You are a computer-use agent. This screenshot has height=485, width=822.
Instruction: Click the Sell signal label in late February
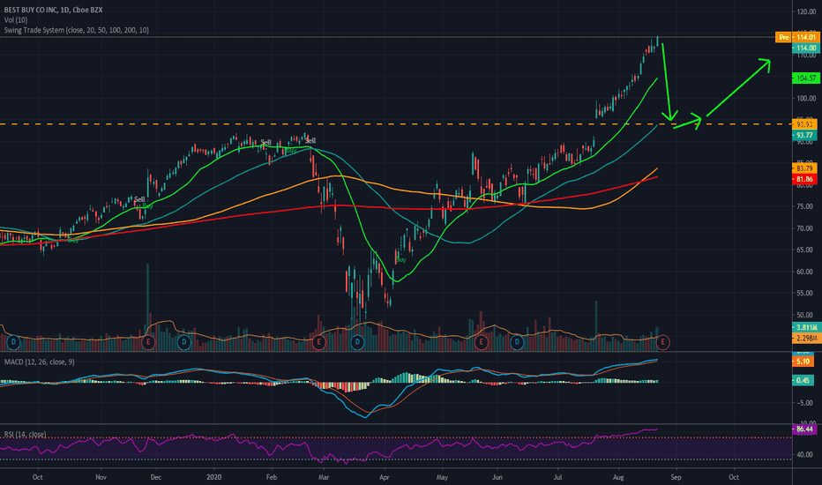point(310,140)
